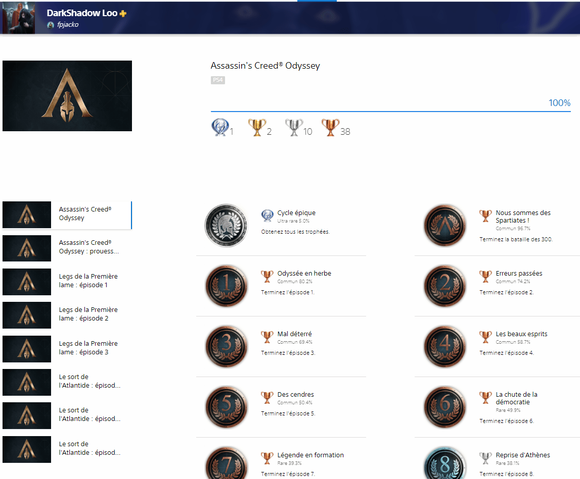Click silver cup beside Reprise d'Athènes

tap(485, 458)
